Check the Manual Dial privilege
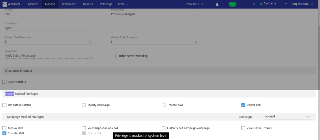Image resolution: width=320 pixels, height=140 pixels. (x=4, y=128)
